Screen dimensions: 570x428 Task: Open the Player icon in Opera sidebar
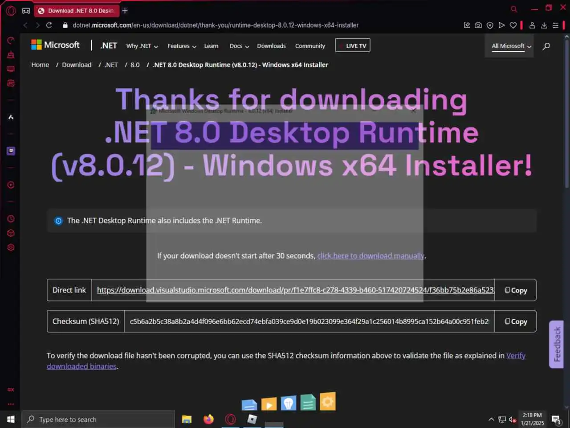(11, 185)
